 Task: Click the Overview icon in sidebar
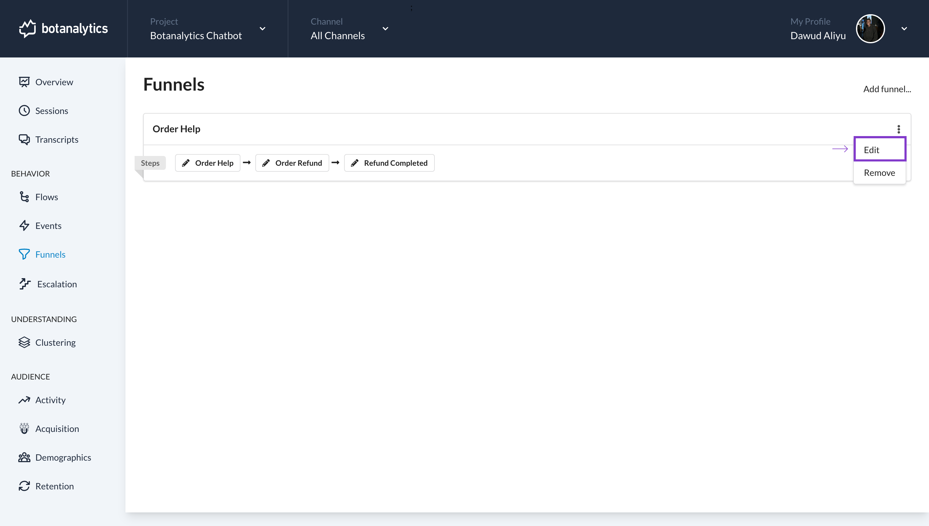click(x=24, y=81)
